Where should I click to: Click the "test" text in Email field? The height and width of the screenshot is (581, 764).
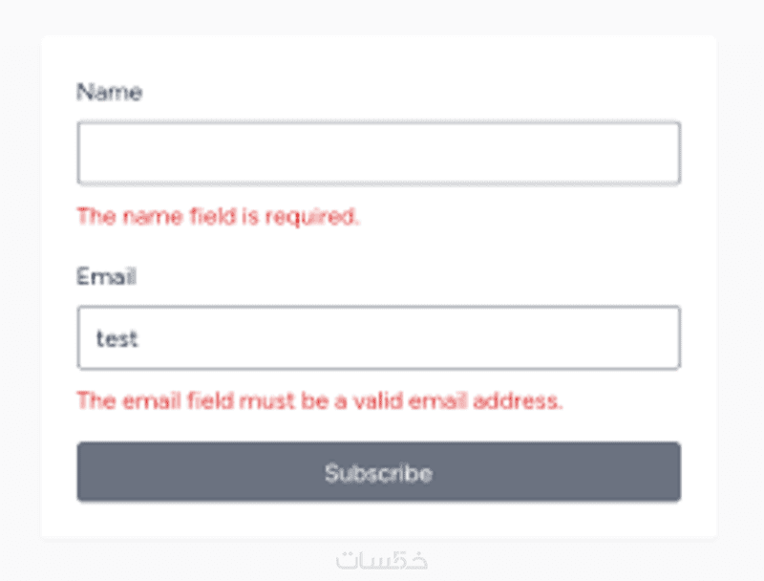117,338
